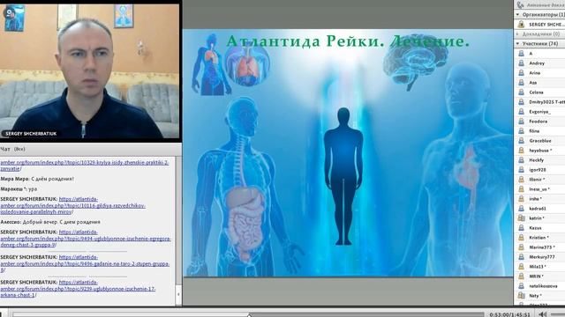Open the krylya-isidy-zhenskie-praktiki forum link
Viewport: 565px width, 317px height.
(x=85, y=166)
